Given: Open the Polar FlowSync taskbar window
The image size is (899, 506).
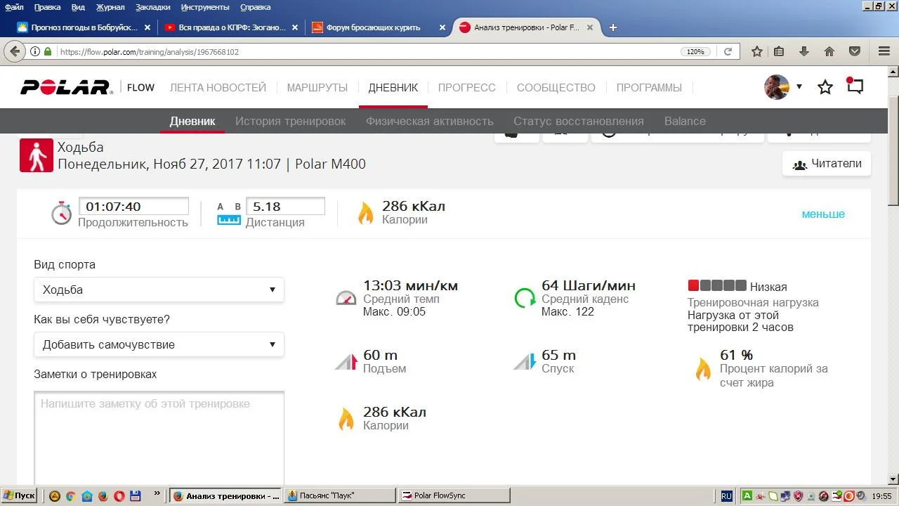Looking at the screenshot, I should tap(453, 495).
